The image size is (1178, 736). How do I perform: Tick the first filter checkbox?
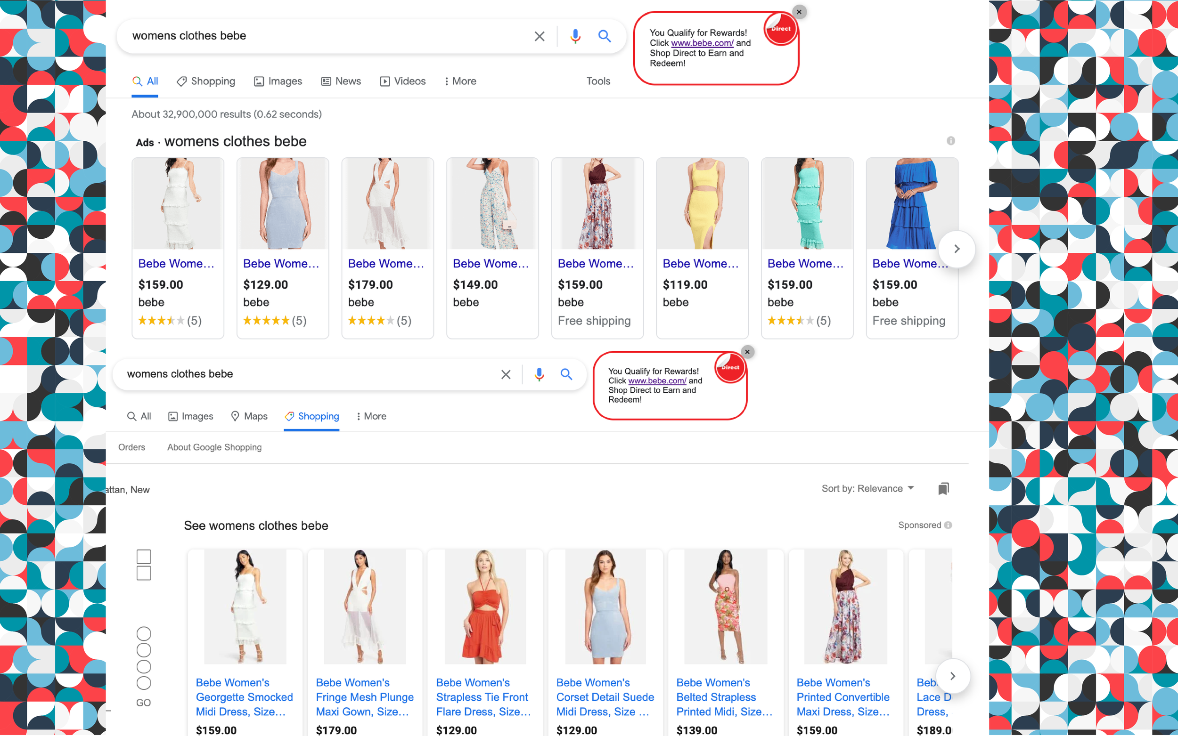pyautogui.click(x=144, y=557)
